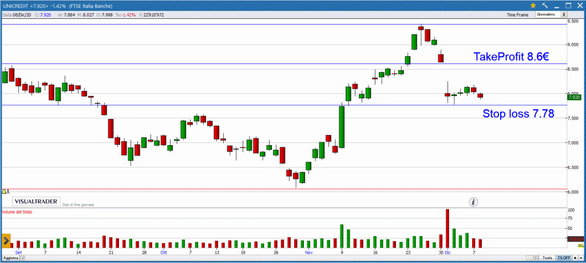Click the Aggiorna button
The width and height of the screenshot is (586, 263).
point(11,258)
